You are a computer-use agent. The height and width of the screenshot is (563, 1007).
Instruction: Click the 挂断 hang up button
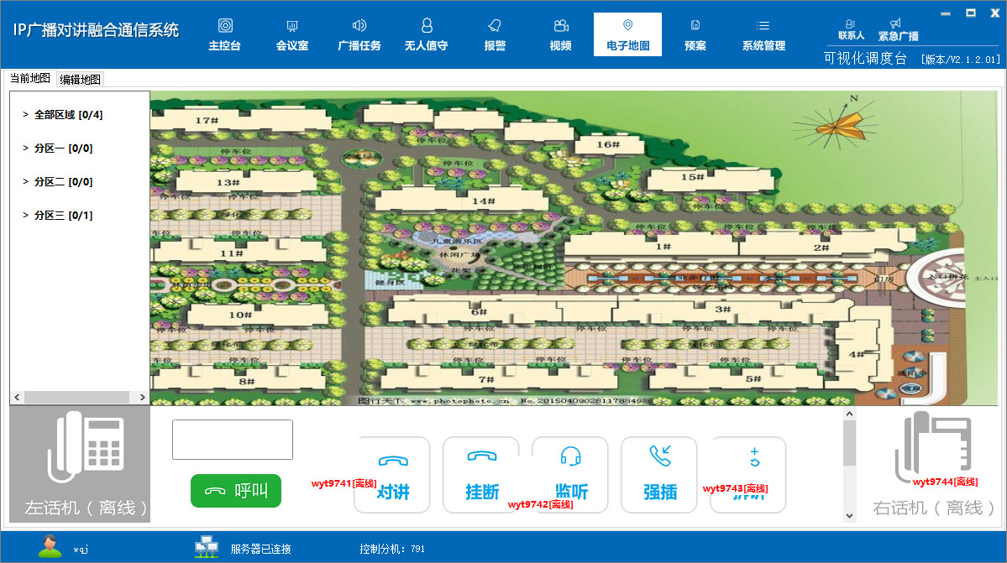point(482,475)
